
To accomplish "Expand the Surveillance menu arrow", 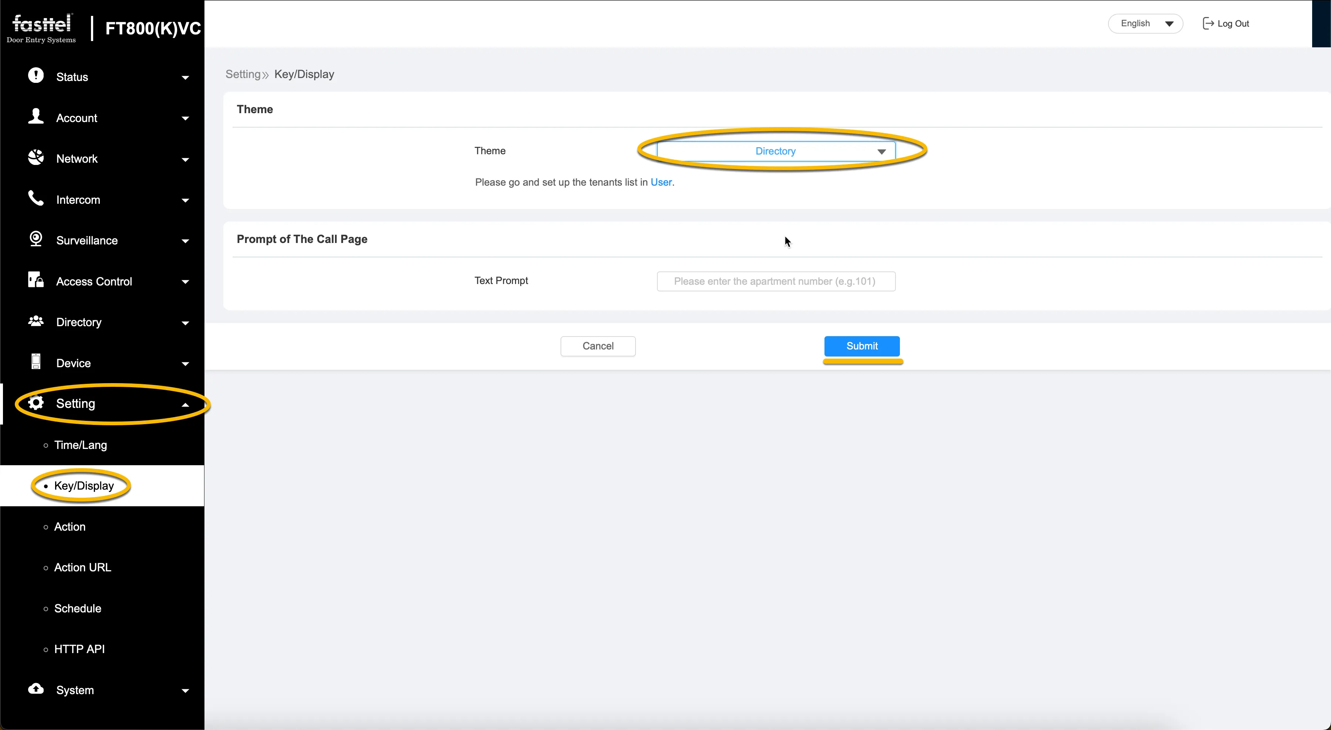I will pyautogui.click(x=186, y=241).
